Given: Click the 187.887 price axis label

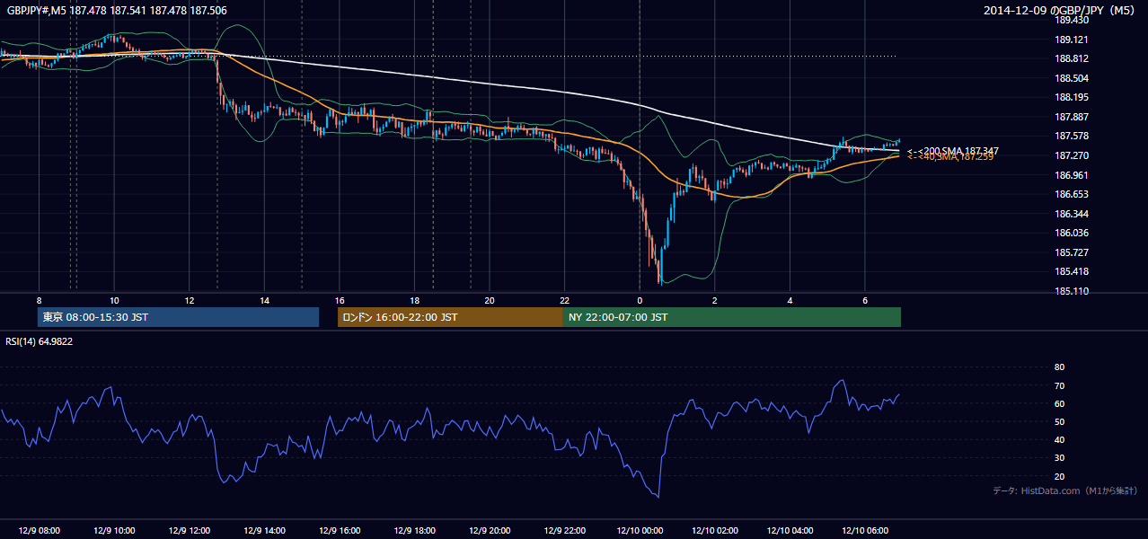Looking at the screenshot, I should coord(1071,117).
